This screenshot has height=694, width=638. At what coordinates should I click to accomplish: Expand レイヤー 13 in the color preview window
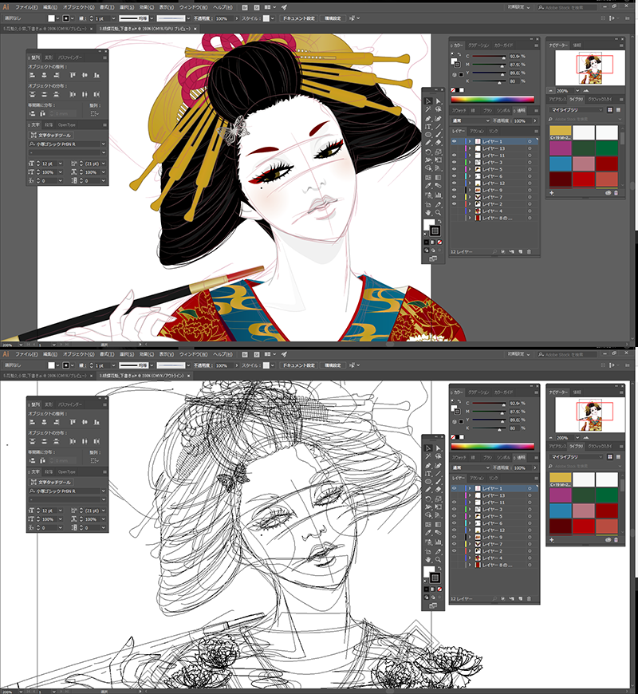click(x=470, y=148)
